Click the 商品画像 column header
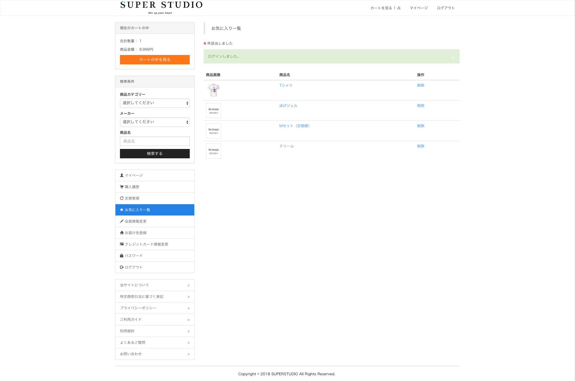The image size is (575, 381). 213,75
